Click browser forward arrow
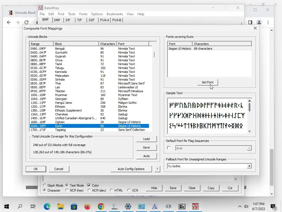Image resolution: width=282 pixels, height=212 pixels. coord(17,22)
